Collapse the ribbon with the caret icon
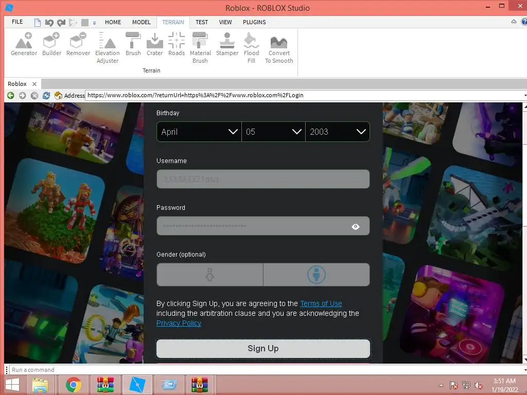 514,22
